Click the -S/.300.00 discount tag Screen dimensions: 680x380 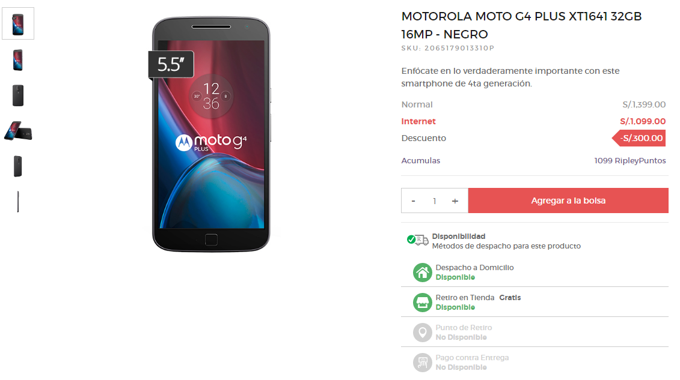pyautogui.click(x=639, y=138)
